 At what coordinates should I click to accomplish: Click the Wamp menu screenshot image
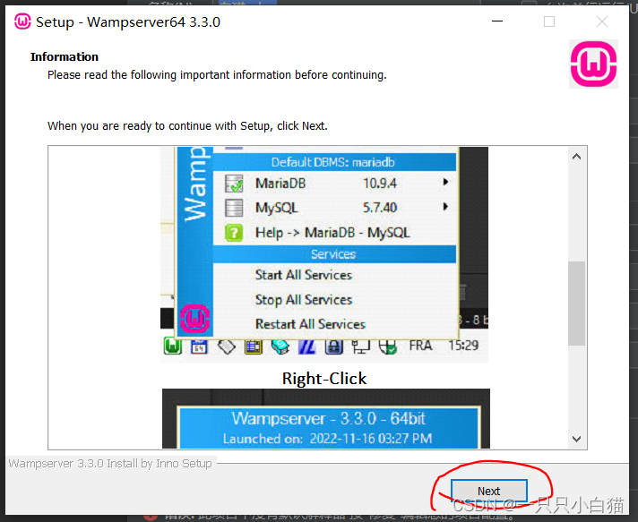(x=324, y=254)
